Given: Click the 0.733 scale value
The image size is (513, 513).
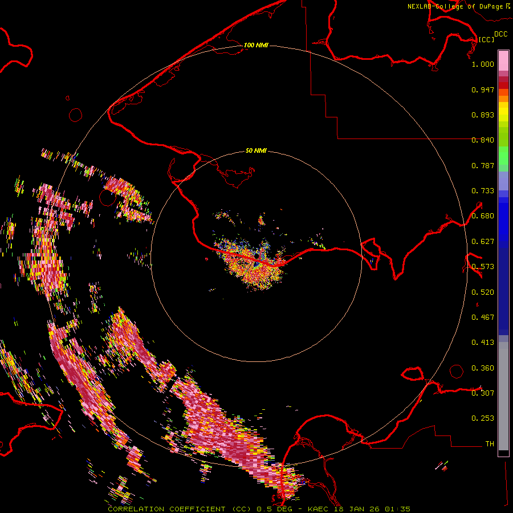Looking at the screenshot, I should pos(483,191).
